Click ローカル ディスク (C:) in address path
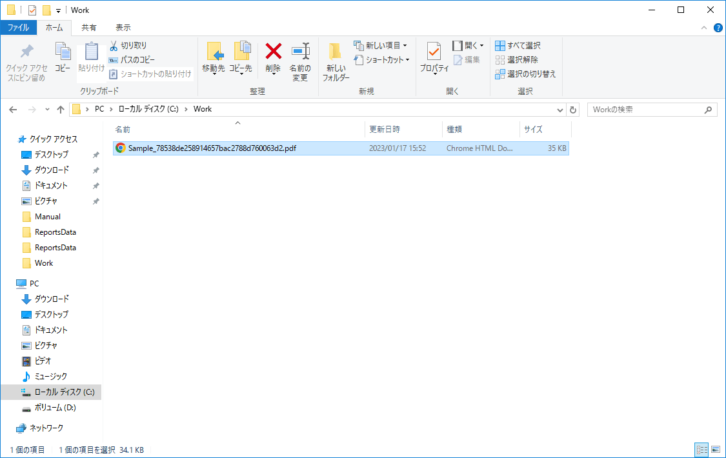The height and width of the screenshot is (458, 726). (148, 109)
